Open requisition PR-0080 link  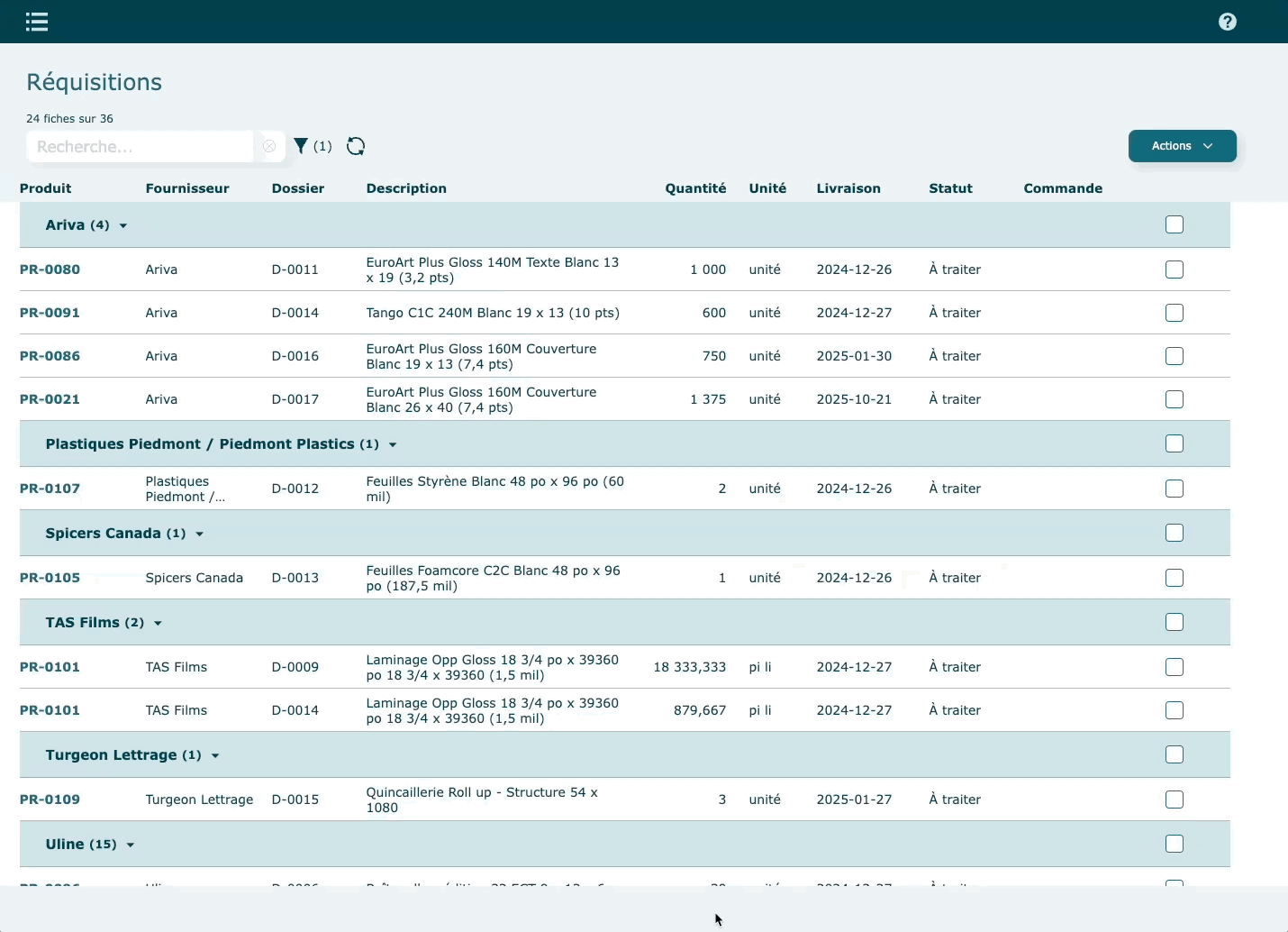(50, 270)
